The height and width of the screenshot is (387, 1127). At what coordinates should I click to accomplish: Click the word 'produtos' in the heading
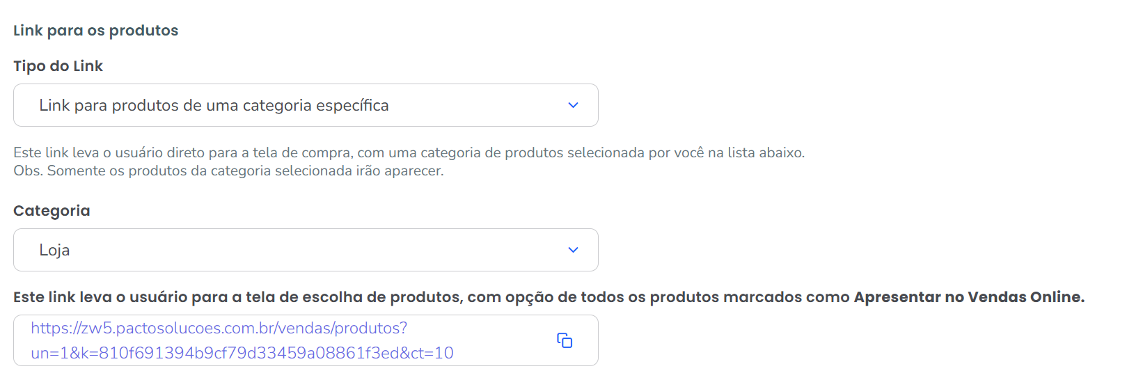coord(143,31)
